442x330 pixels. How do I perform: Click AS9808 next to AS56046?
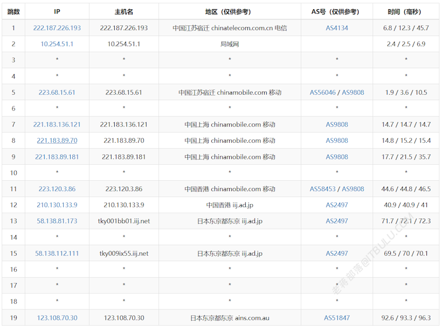click(353, 93)
